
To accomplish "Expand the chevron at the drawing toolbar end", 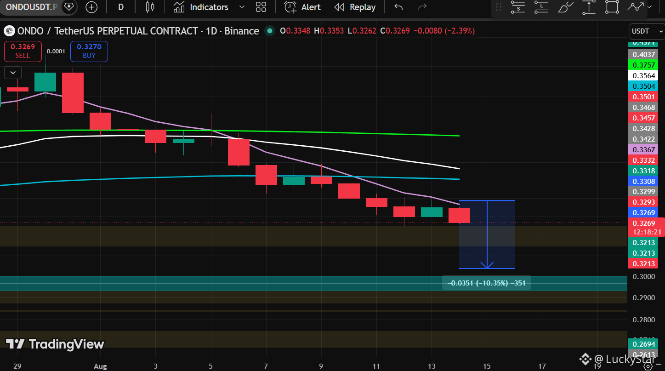I will [x=649, y=7].
